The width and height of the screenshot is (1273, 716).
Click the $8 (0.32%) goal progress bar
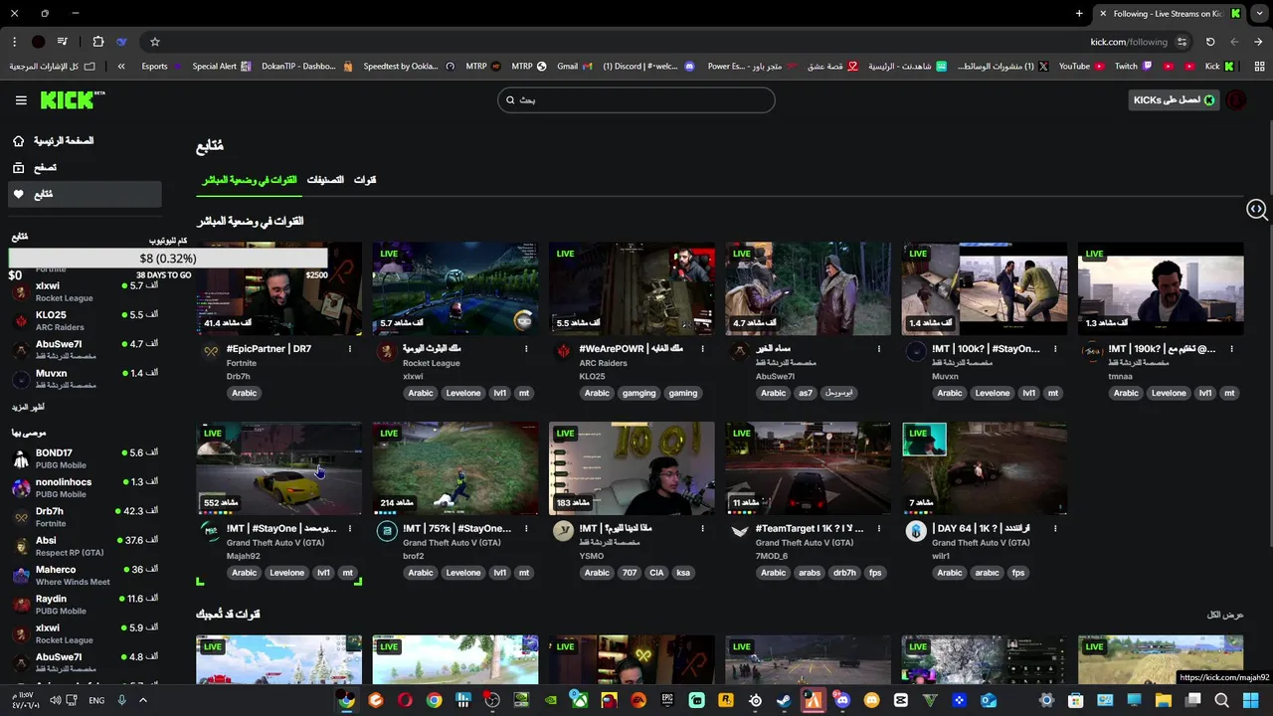pos(168,259)
